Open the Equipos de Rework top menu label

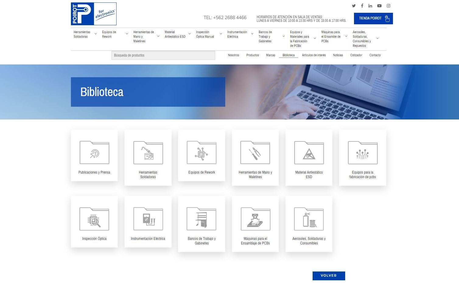[109, 34]
